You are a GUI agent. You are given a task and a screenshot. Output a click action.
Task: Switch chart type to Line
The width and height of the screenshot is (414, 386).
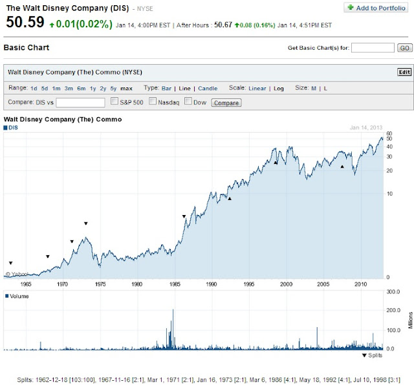pyautogui.click(x=184, y=88)
